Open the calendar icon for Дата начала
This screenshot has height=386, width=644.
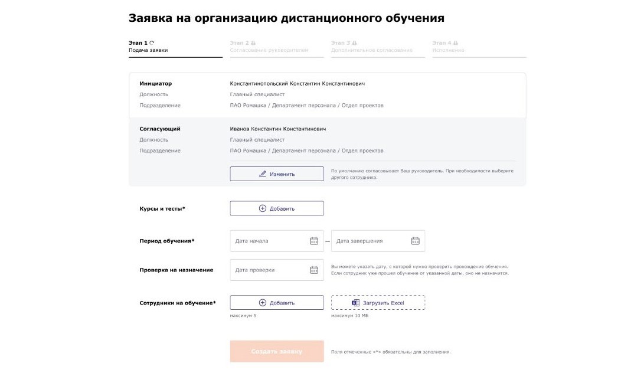[x=313, y=240]
